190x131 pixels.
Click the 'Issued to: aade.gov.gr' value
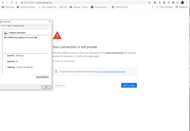click(x=20, y=56)
